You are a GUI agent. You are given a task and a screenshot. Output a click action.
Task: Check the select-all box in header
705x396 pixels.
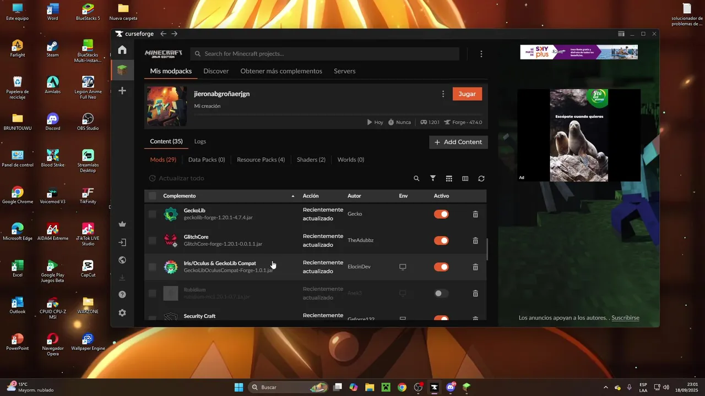coord(153,196)
